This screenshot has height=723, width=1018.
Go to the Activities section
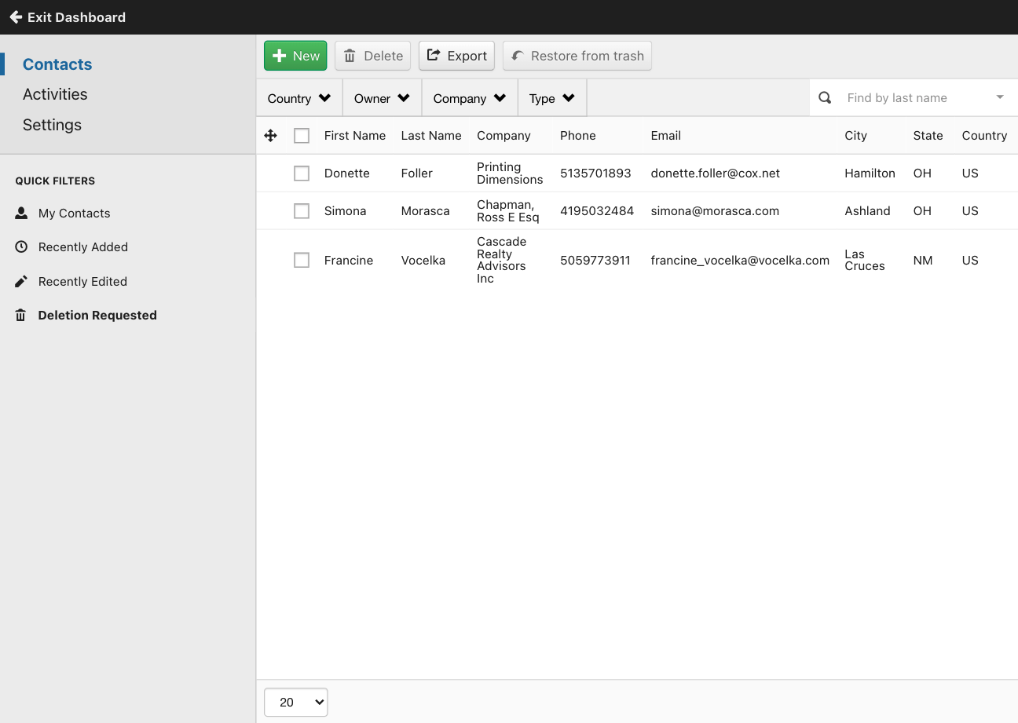(x=55, y=94)
